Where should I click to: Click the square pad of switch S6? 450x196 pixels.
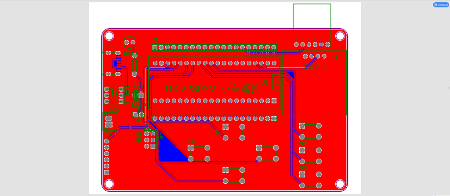225,127
